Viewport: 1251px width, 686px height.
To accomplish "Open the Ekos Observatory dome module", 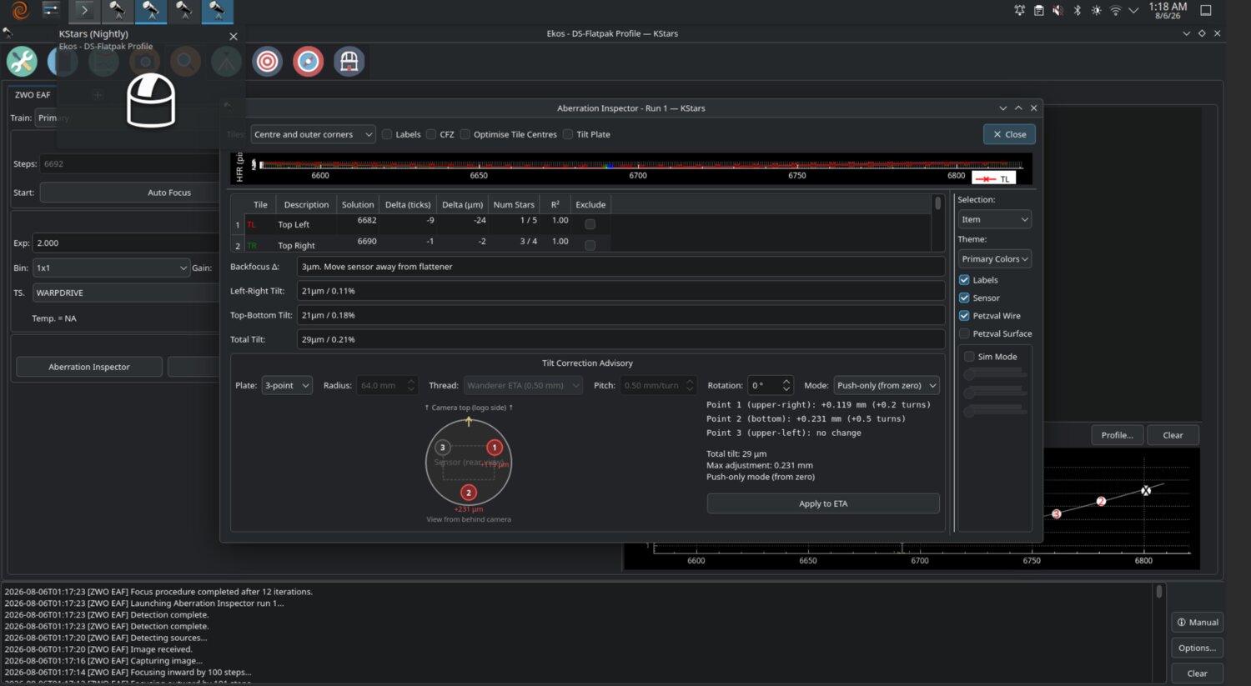I will coord(349,62).
